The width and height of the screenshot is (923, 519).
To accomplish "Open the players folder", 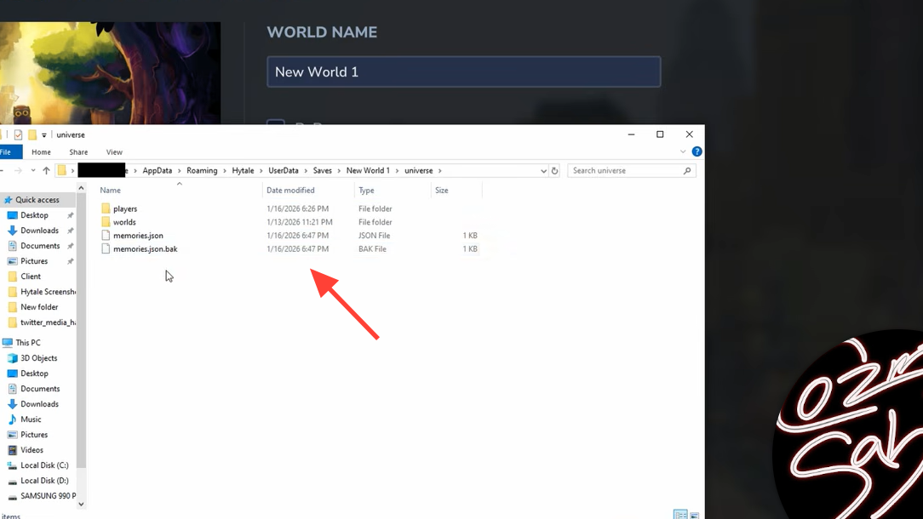I will [125, 209].
